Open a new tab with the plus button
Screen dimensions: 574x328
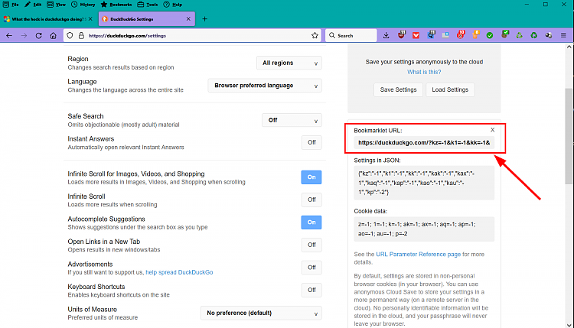click(x=204, y=19)
